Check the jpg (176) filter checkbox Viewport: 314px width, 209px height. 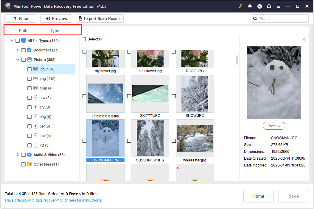tap(29, 69)
